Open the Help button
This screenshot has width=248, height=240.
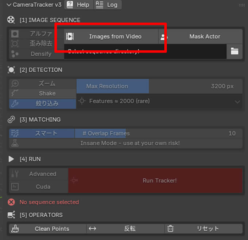(79, 5)
